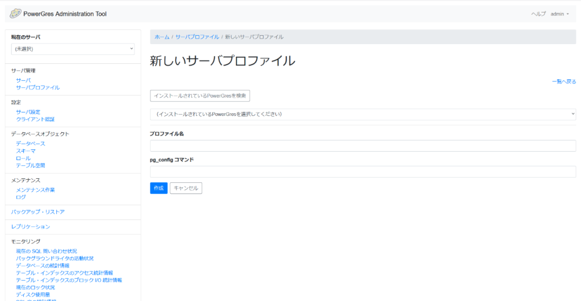Screen dimensions: 581x301
Task: Click the キャンセル button
Action: coord(186,188)
